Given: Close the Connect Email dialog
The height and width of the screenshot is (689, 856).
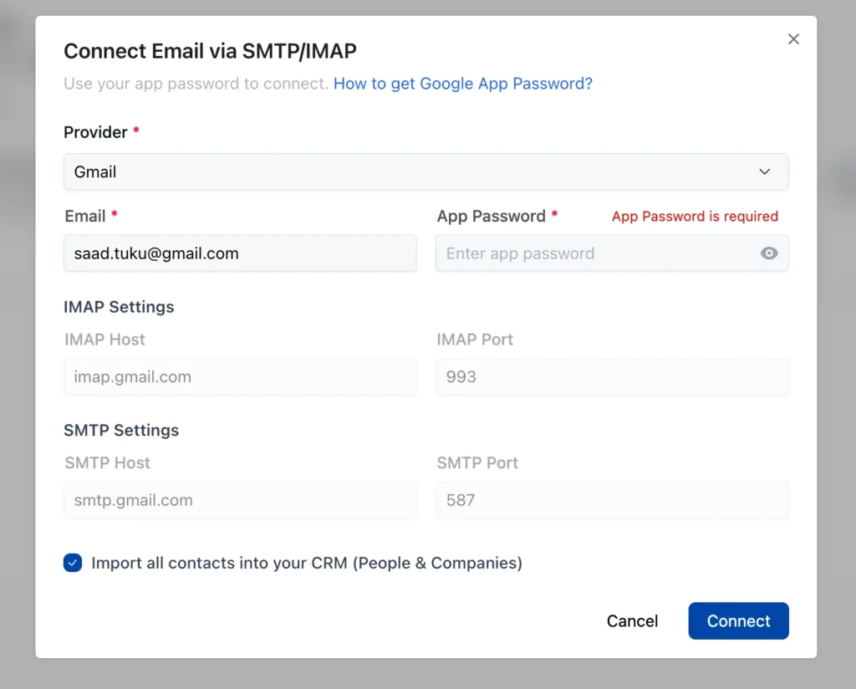Looking at the screenshot, I should click(x=793, y=39).
